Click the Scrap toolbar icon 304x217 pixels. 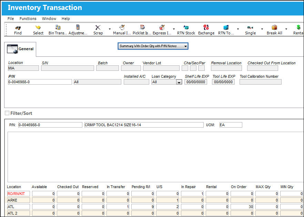98,28
